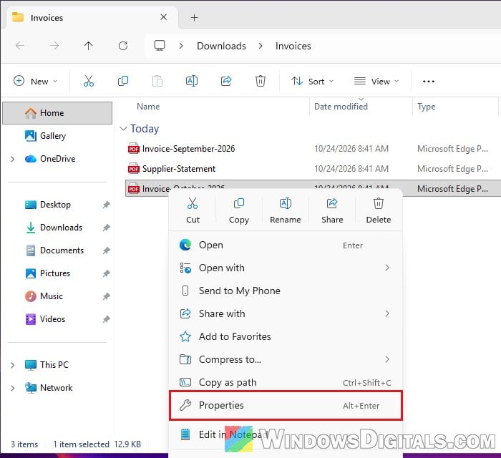Open the New dropdown menu

point(36,81)
